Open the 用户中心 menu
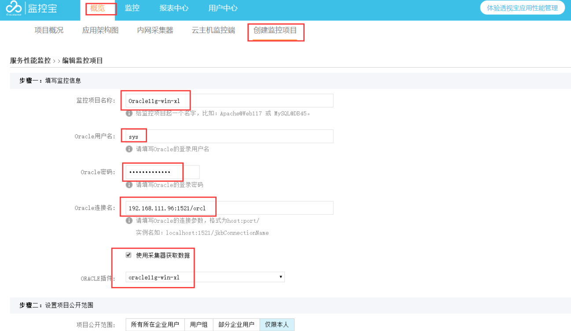 (223, 8)
